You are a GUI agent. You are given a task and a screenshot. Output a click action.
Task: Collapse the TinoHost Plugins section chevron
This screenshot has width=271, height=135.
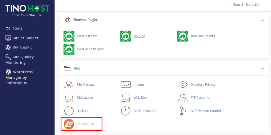pyautogui.click(x=263, y=20)
